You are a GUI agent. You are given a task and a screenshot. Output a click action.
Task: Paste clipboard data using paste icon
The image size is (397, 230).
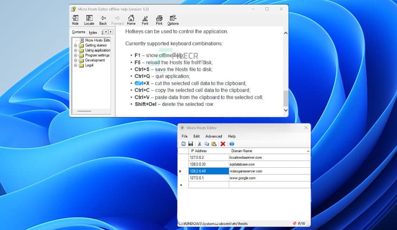point(214,144)
